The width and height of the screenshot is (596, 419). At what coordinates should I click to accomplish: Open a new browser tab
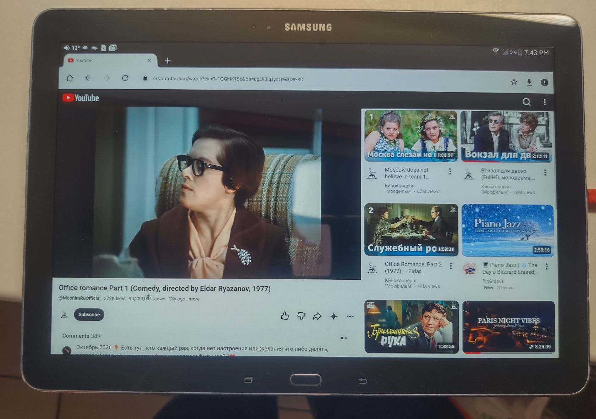[167, 61]
